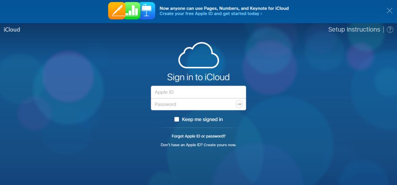
Task: Click the sign-in arrow button
Action: coord(239,104)
